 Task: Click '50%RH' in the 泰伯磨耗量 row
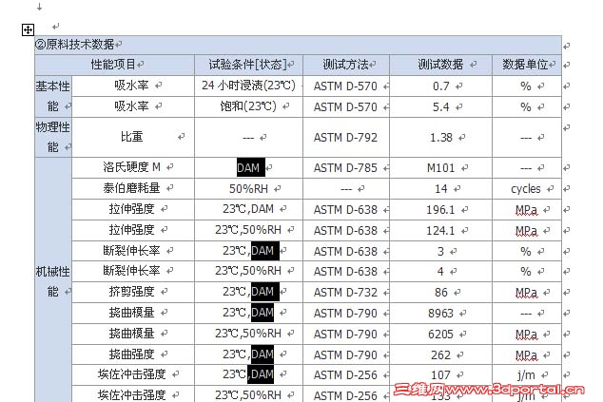click(x=249, y=189)
